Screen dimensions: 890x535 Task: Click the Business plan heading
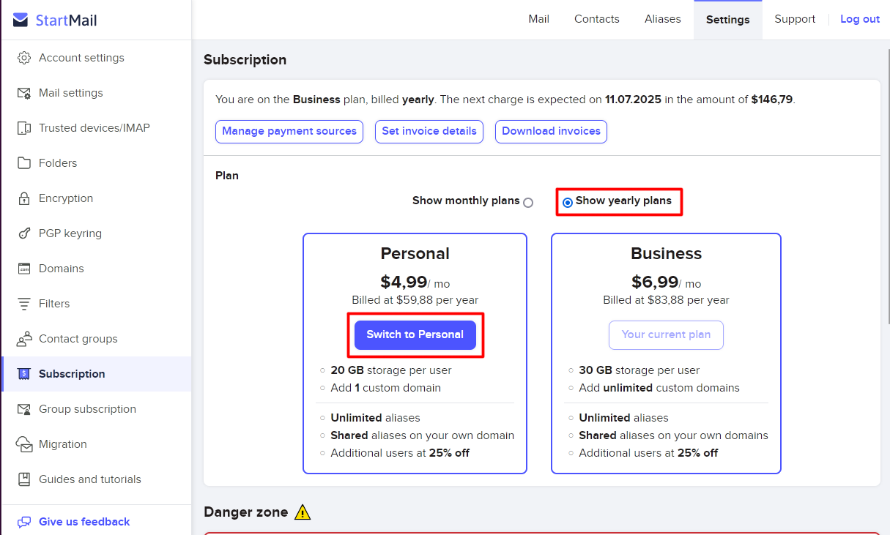pos(666,254)
